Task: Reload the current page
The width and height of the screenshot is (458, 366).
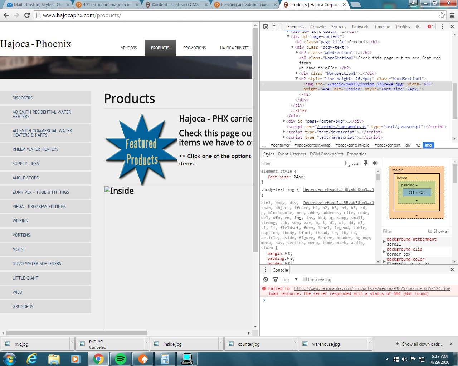Action: 27,15
